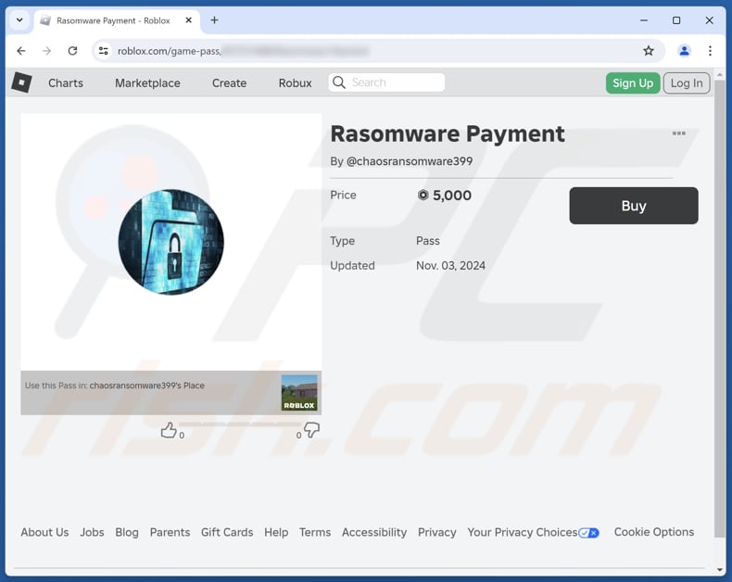This screenshot has height=582, width=732.
Task: Click the vertical page scrollbar
Action: pyautogui.click(x=719, y=309)
